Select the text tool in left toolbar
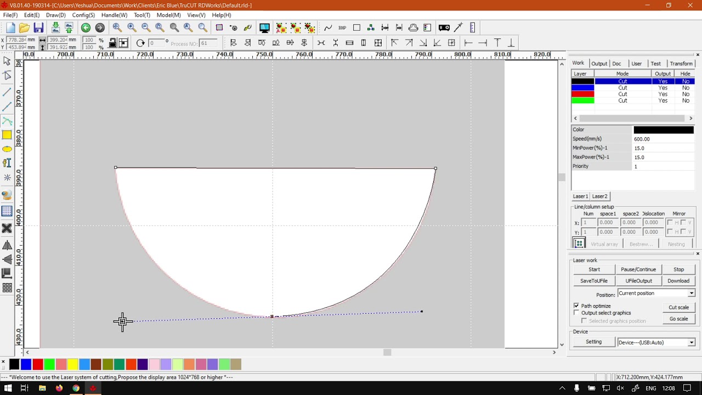Image resolution: width=702 pixels, height=395 pixels. tap(7, 163)
